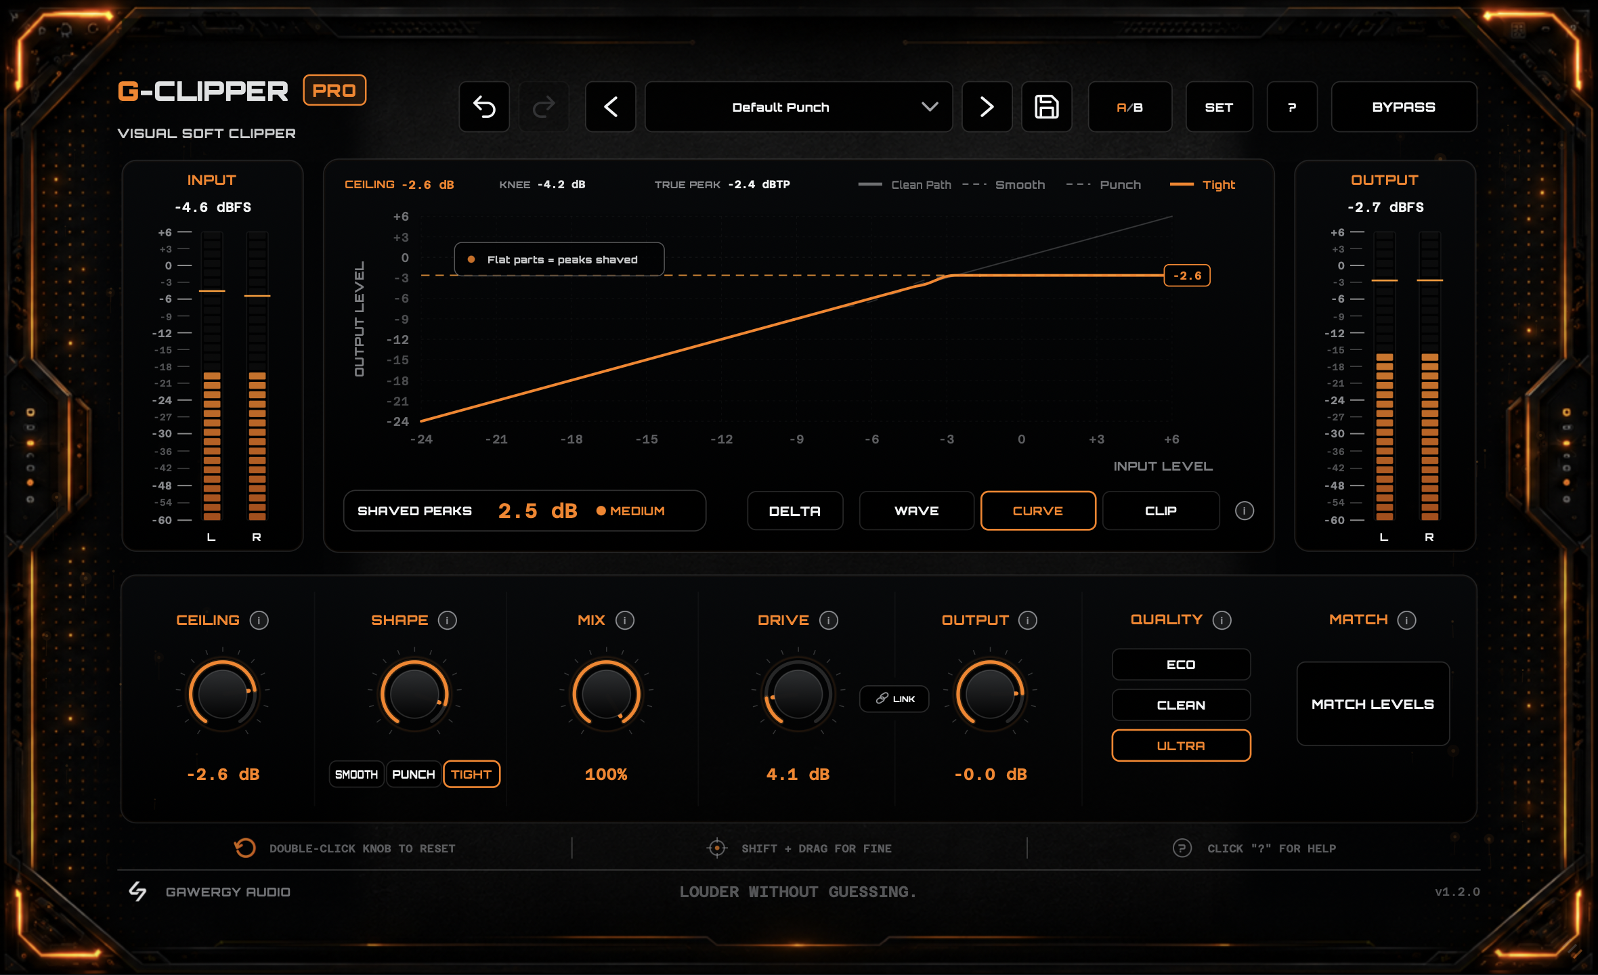Click the Gawergy Audio lightning logo
This screenshot has width=1598, height=975.
tap(137, 892)
